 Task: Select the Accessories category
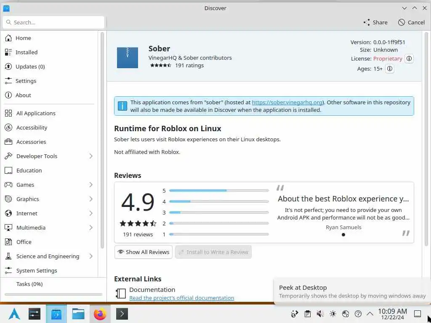[x=50, y=142]
